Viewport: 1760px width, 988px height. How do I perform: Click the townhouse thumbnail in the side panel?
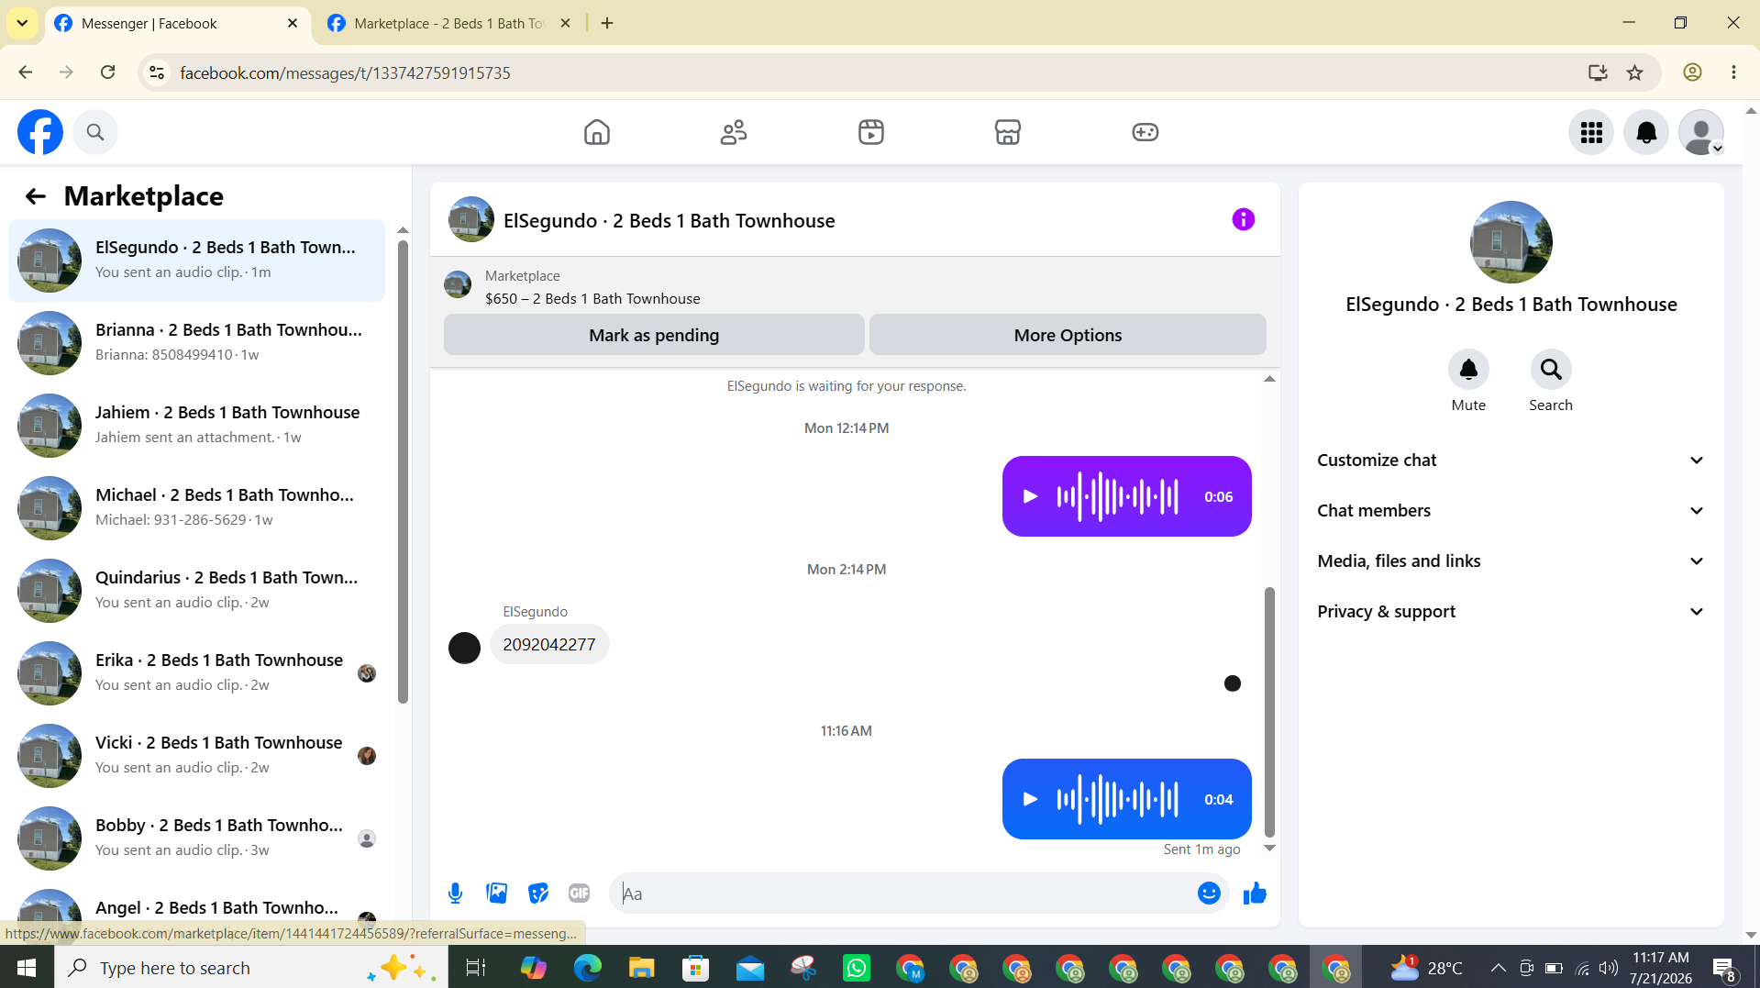pyautogui.click(x=1511, y=242)
